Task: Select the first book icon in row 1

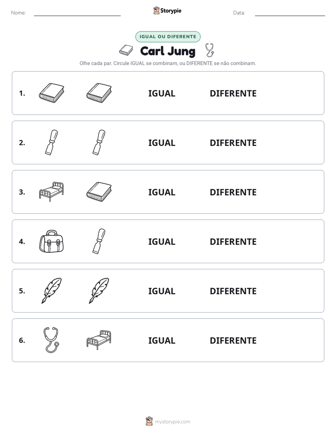Action: pos(51,93)
